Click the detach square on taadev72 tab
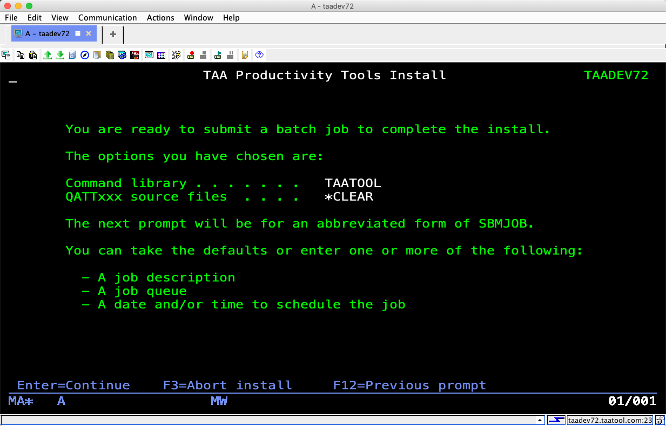Screen dimensions: 666x426 [x=78, y=33]
